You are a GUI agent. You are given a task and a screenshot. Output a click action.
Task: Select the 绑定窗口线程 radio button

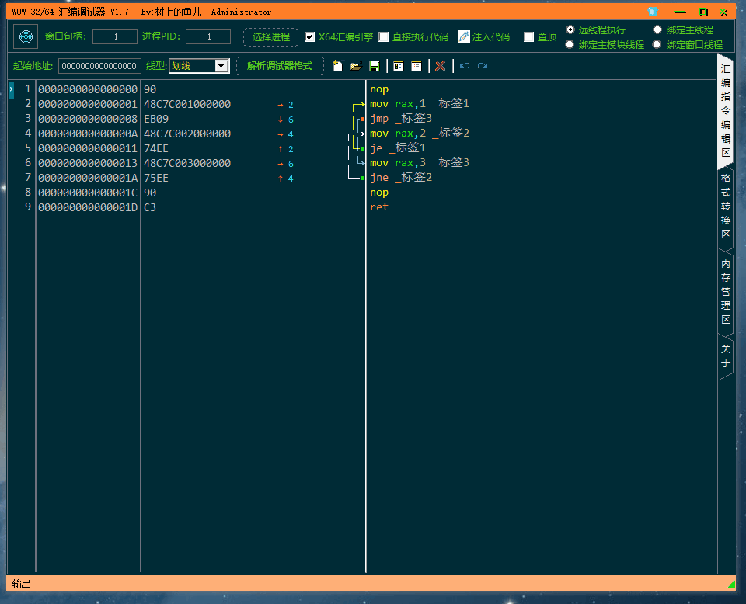coord(657,44)
